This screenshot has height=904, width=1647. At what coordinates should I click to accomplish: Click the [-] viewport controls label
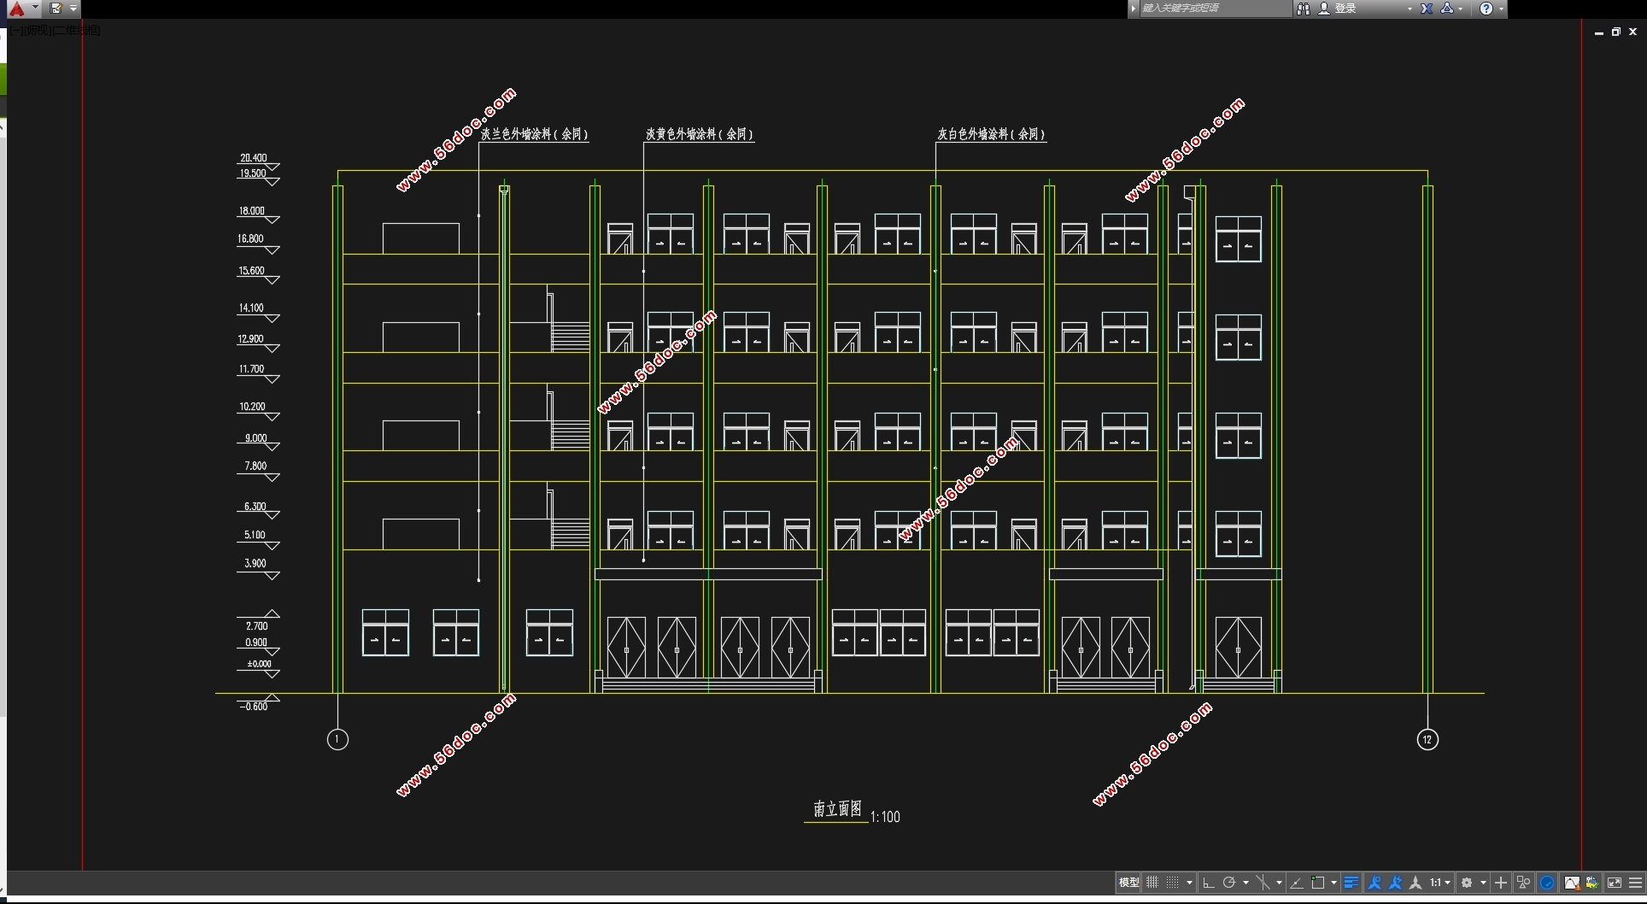click(18, 30)
